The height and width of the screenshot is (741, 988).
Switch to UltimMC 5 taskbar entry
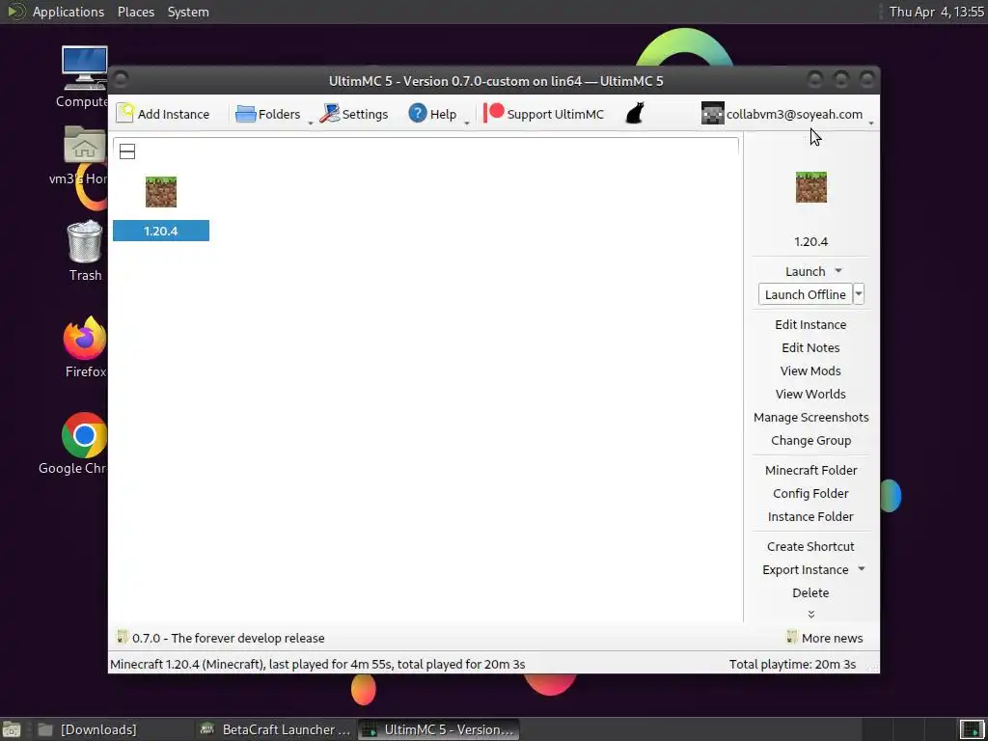439,729
